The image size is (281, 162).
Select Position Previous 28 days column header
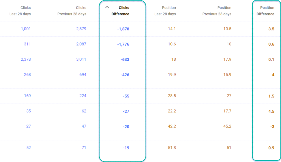[x=217, y=11]
